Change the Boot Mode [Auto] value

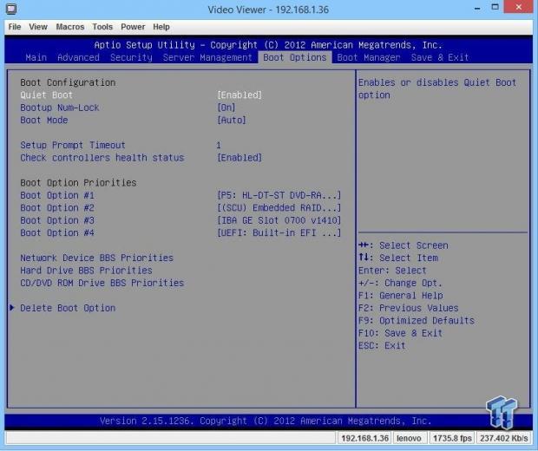point(232,120)
